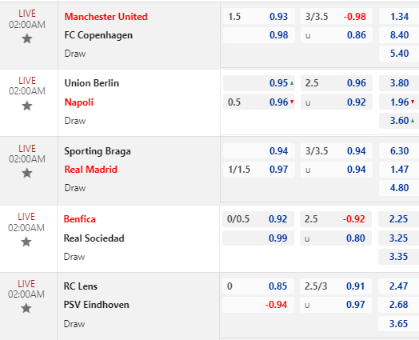Pick Union Berlin draw odds 3.60
419x340 pixels.
coord(399,121)
